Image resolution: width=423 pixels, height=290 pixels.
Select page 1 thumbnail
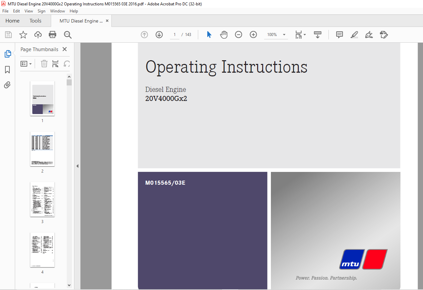point(42,98)
